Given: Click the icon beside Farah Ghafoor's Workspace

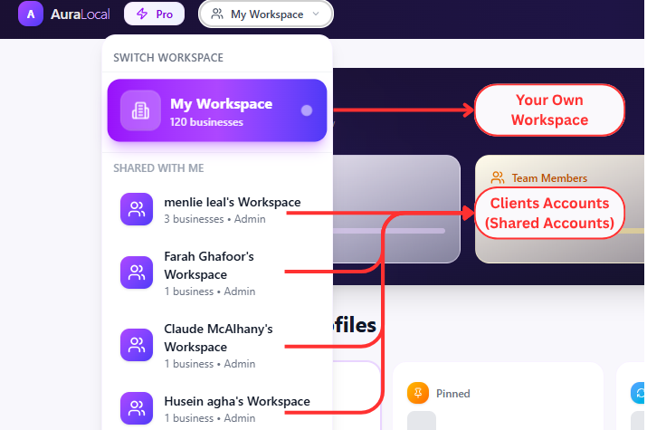Looking at the screenshot, I should point(137,272).
